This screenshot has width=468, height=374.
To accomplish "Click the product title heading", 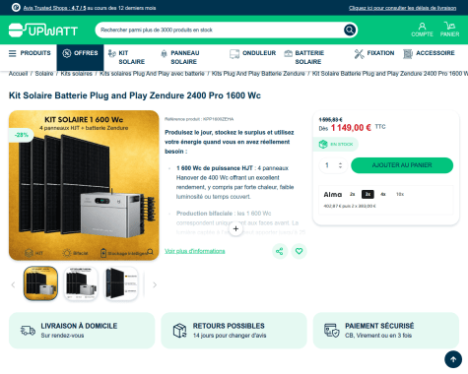I will point(135,95).
